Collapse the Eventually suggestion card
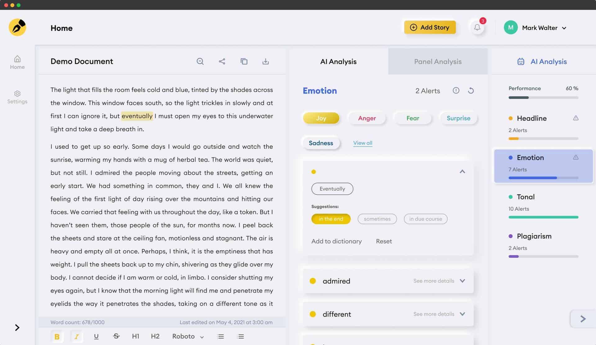Screen dimensions: 596x345 tap(462, 171)
